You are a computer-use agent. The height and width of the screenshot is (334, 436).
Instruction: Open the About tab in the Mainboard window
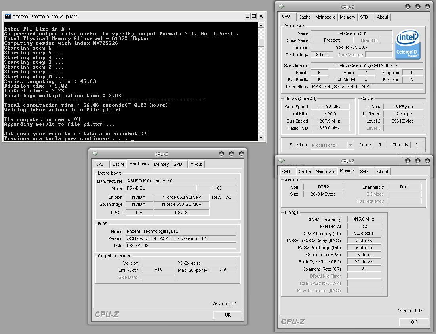(196, 164)
